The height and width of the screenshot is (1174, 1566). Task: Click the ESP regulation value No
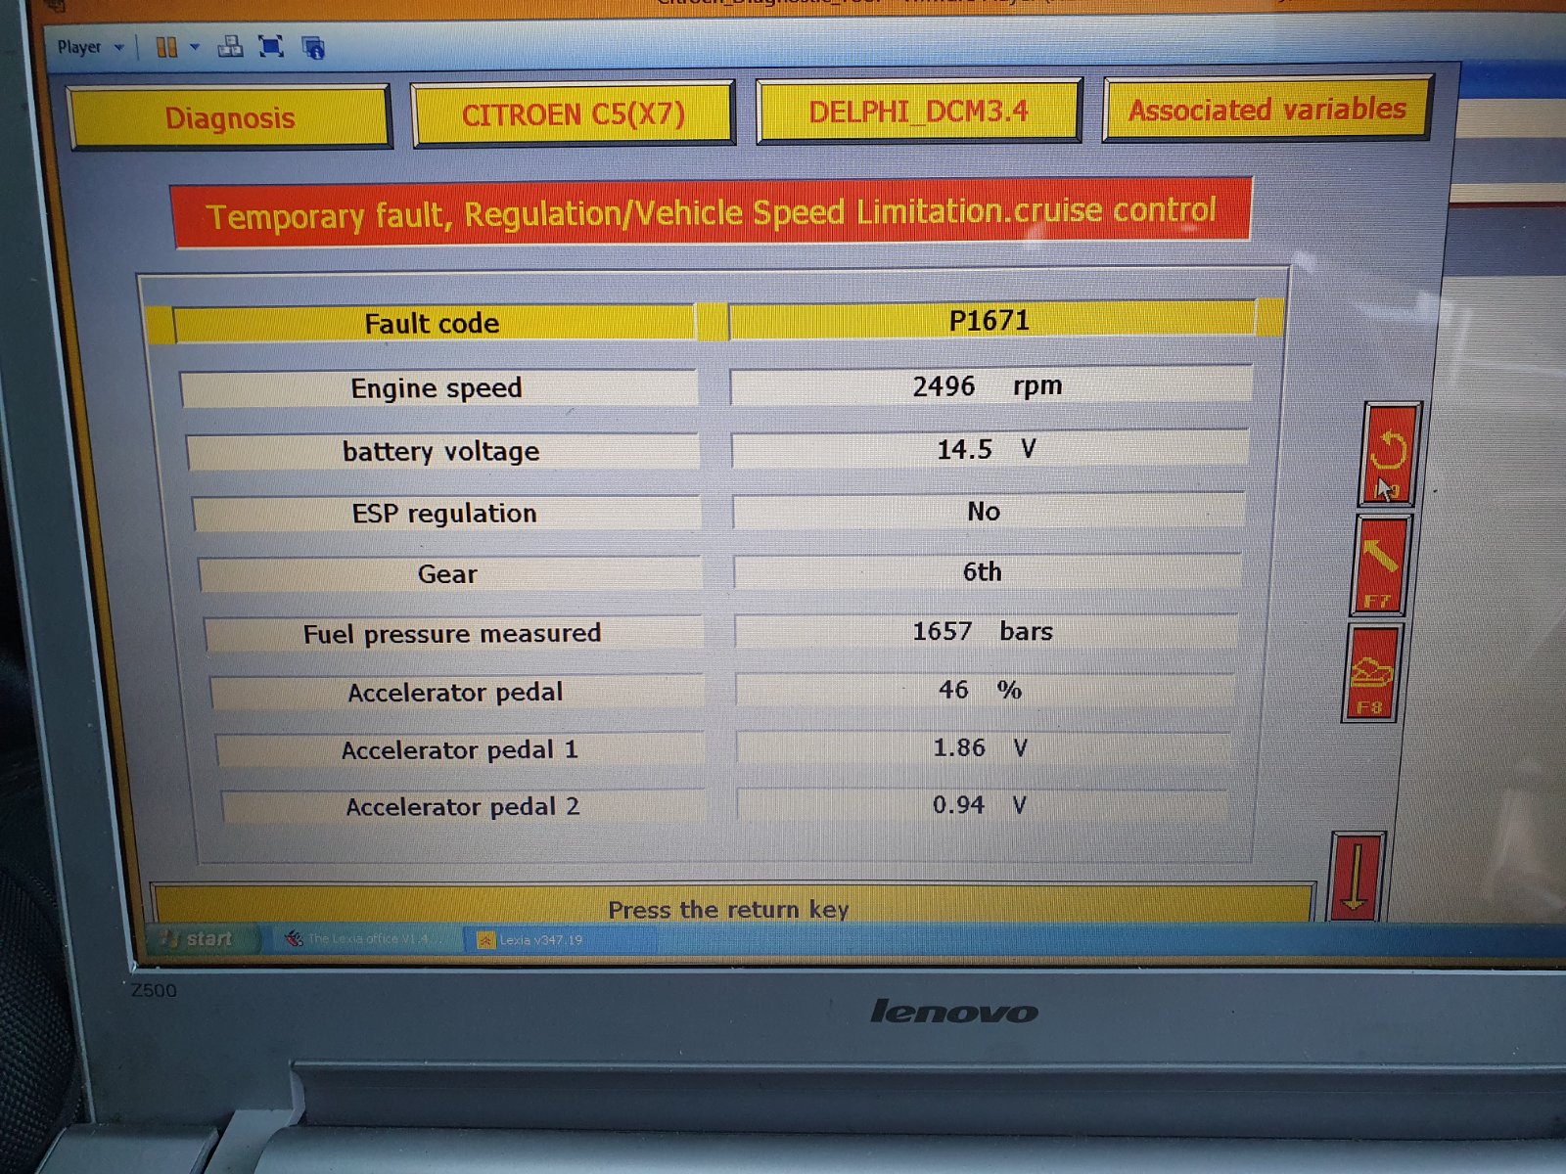click(988, 511)
